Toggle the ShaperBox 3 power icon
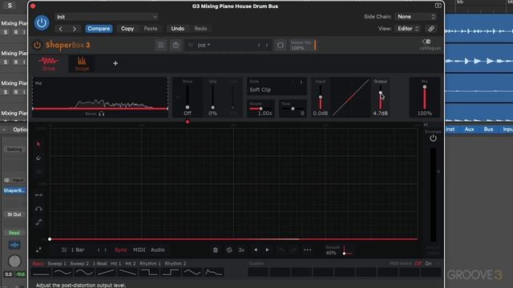This screenshot has width=513, height=288. 38,45
